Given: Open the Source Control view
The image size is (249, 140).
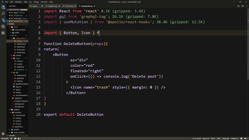Looking at the screenshot, I should pyautogui.click(x=3, y=20).
